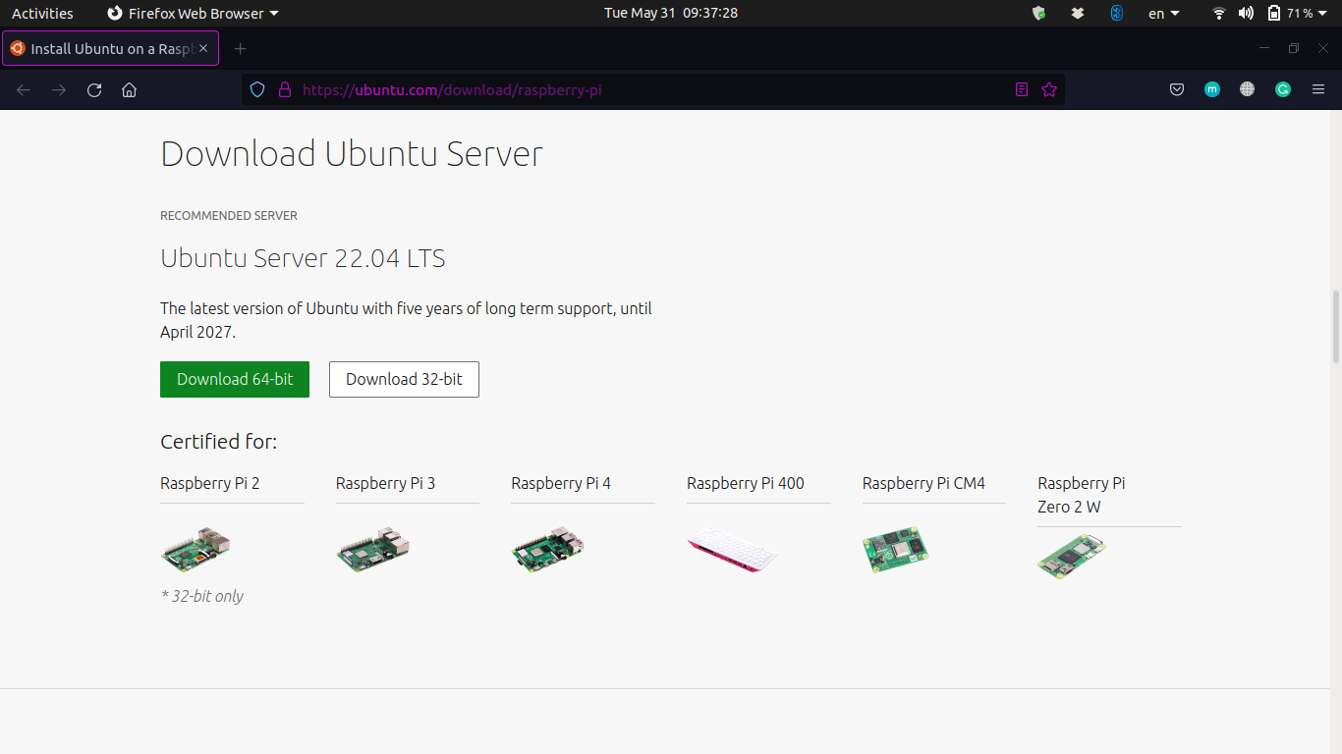The width and height of the screenshot is (1342, 754).
Task: Open the tracking protection shield
Action: [x=256, y=89]
